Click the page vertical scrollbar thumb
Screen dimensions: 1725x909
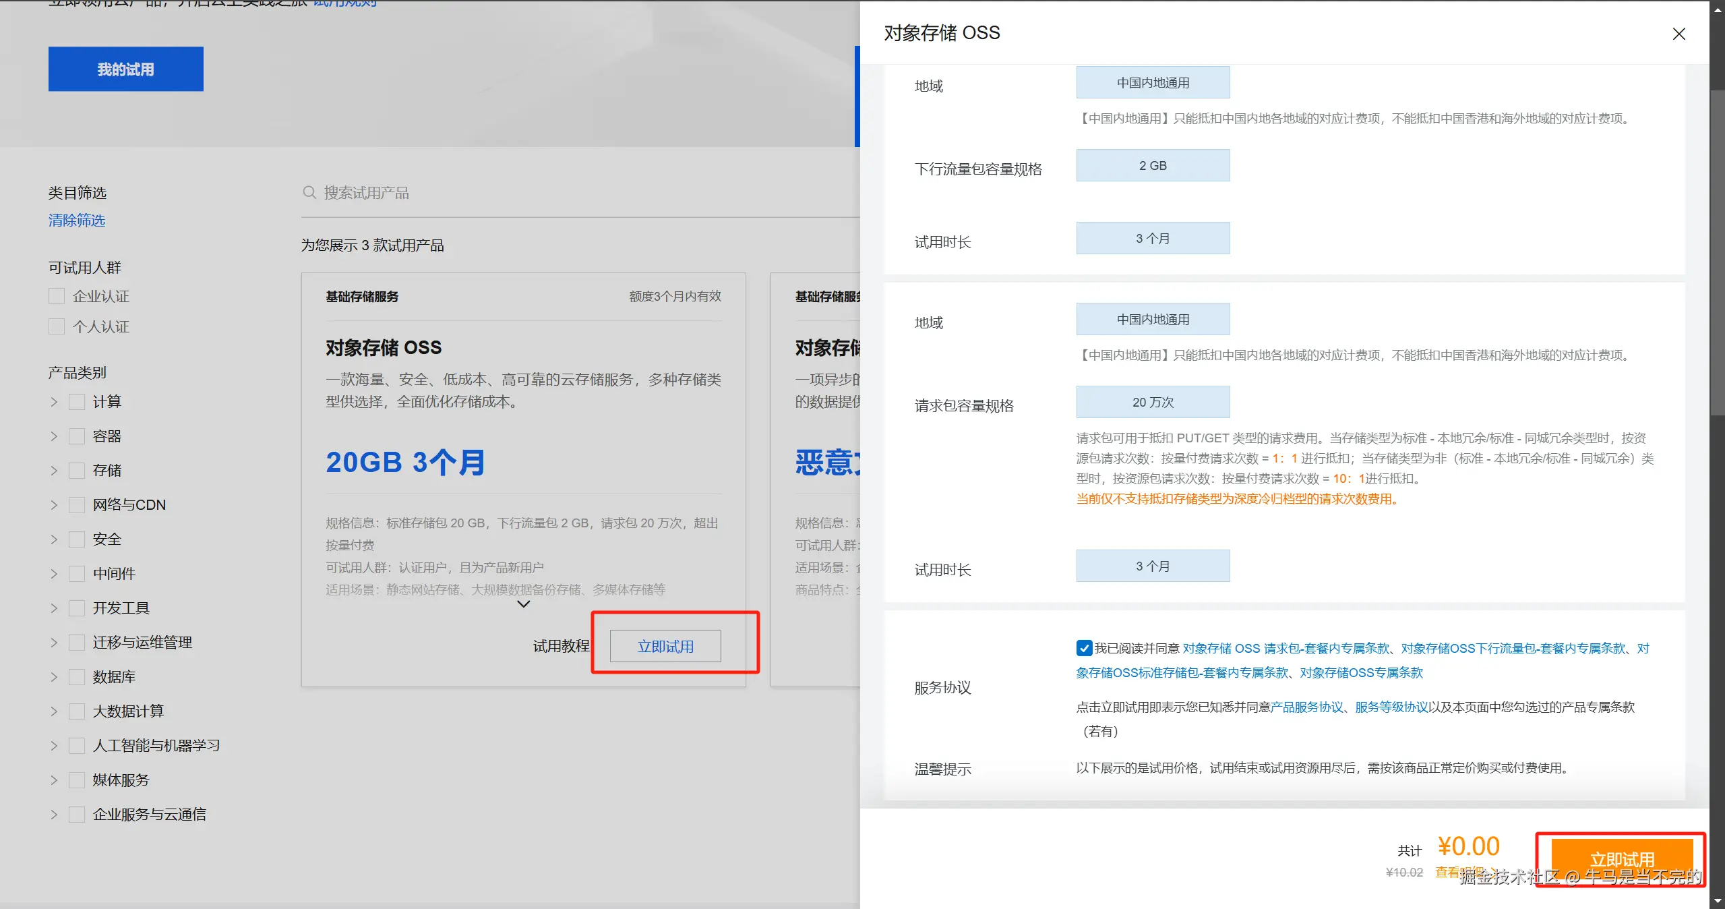1718,252
